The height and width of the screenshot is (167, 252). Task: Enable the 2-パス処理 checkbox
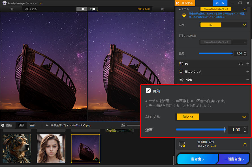click(180, 35)
